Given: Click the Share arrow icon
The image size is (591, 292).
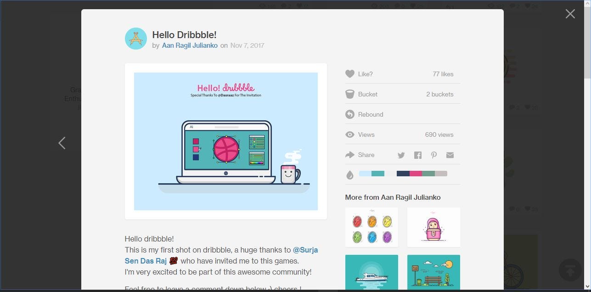Looking at the screenshot, I should pos(350,155).
